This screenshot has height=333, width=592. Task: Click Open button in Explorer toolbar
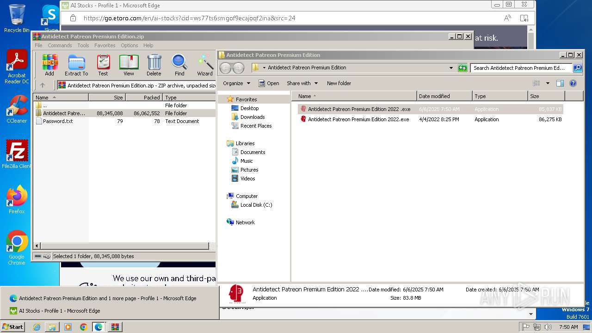click(269, 83)
